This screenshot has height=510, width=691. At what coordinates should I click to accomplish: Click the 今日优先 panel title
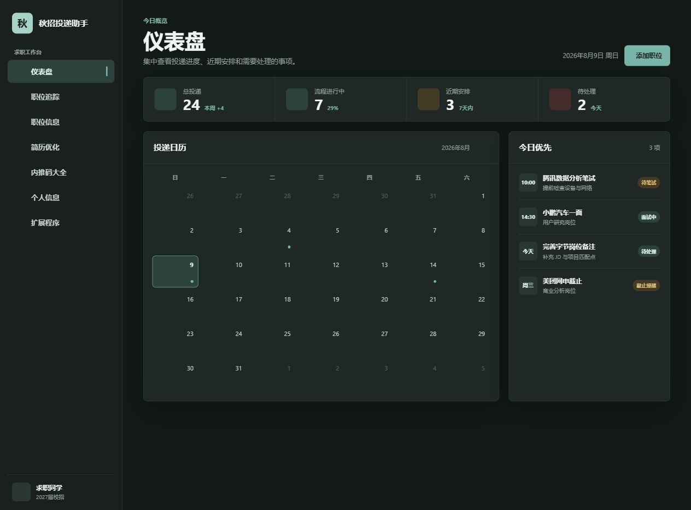[x=535, y=148]
